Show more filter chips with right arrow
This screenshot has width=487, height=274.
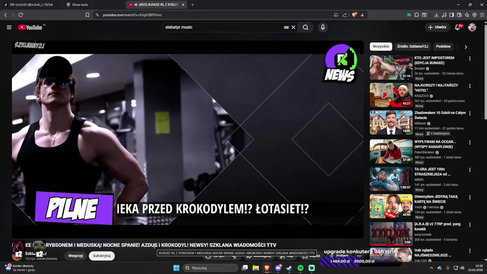[466, 47]
